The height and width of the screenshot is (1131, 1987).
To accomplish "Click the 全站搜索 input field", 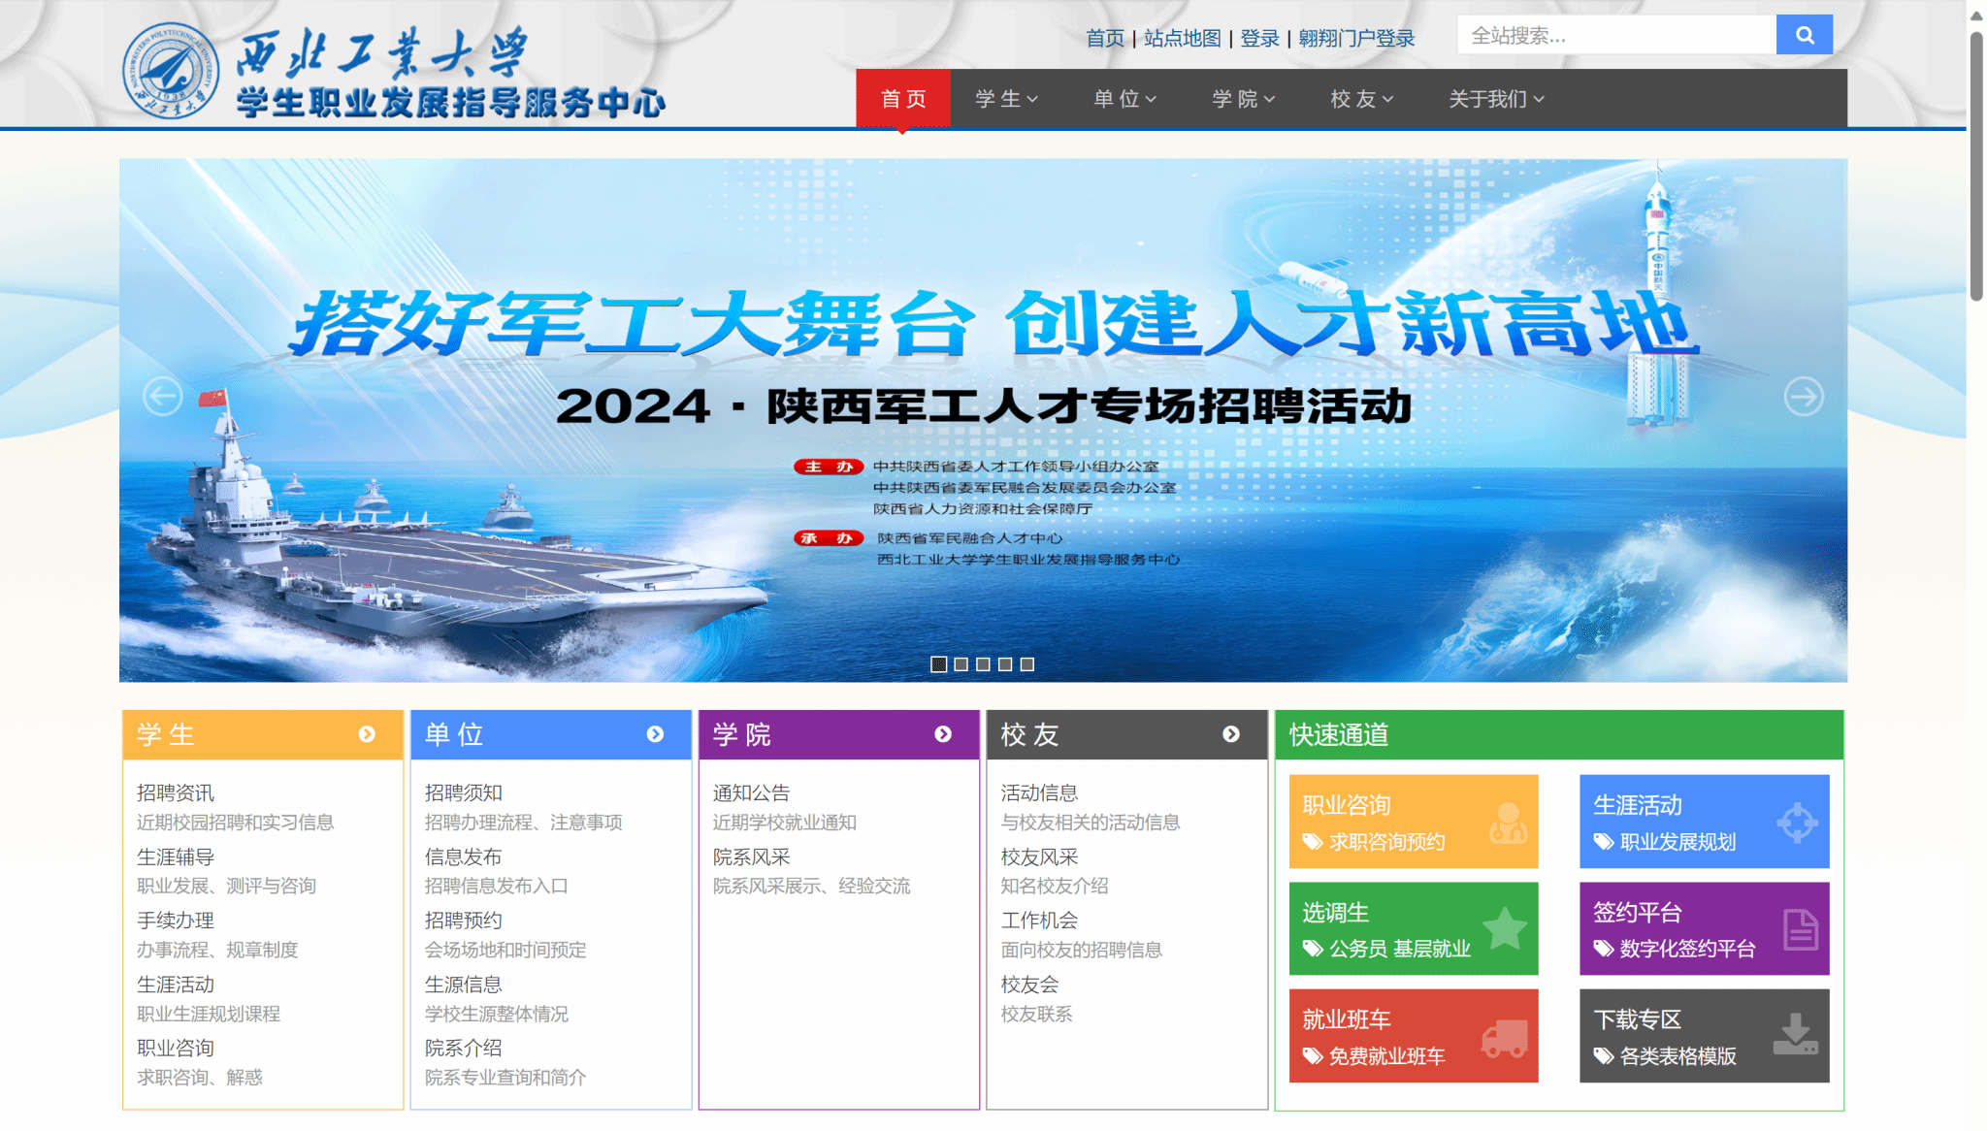I will (x=1616, y=36).
